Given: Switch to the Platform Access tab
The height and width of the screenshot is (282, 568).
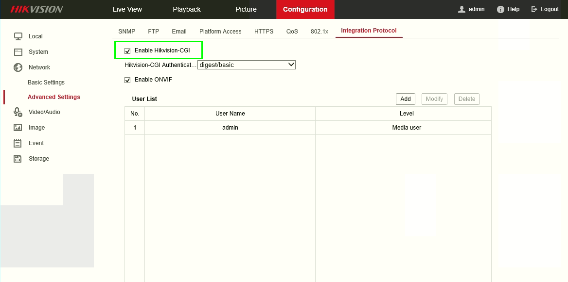Looking at the screenshot, I should click(220, 32).
